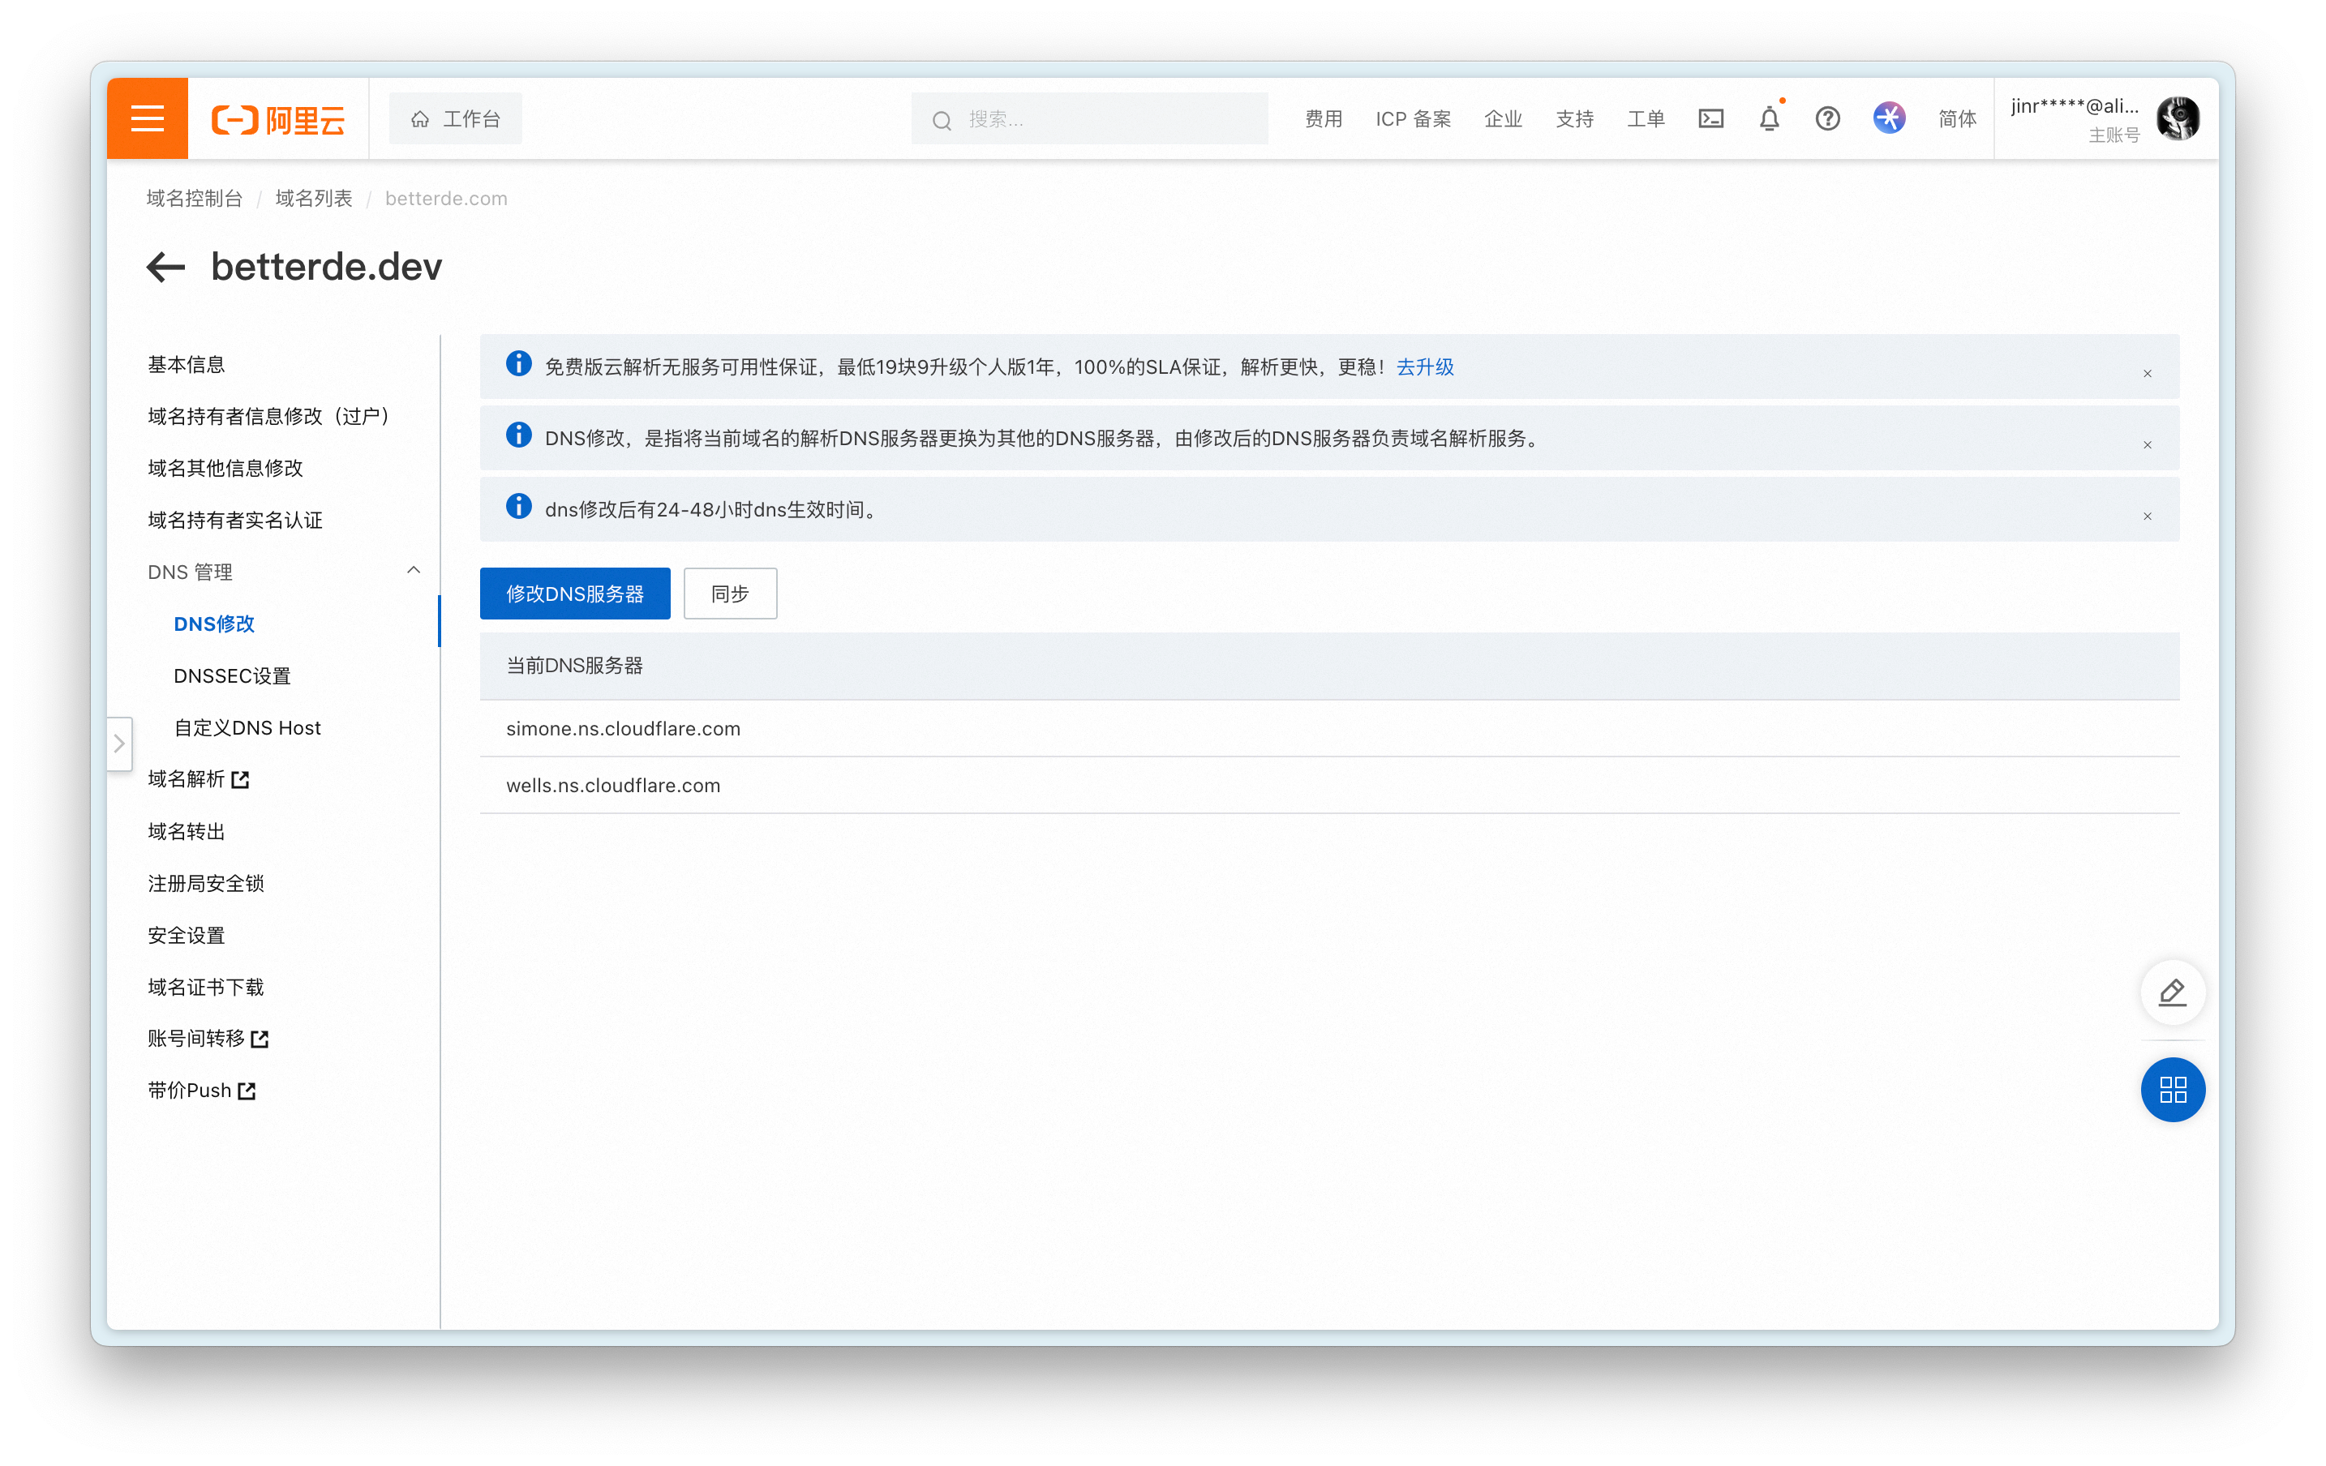Select 域名持有者信息修改（过户）

(x=268, y=416)
